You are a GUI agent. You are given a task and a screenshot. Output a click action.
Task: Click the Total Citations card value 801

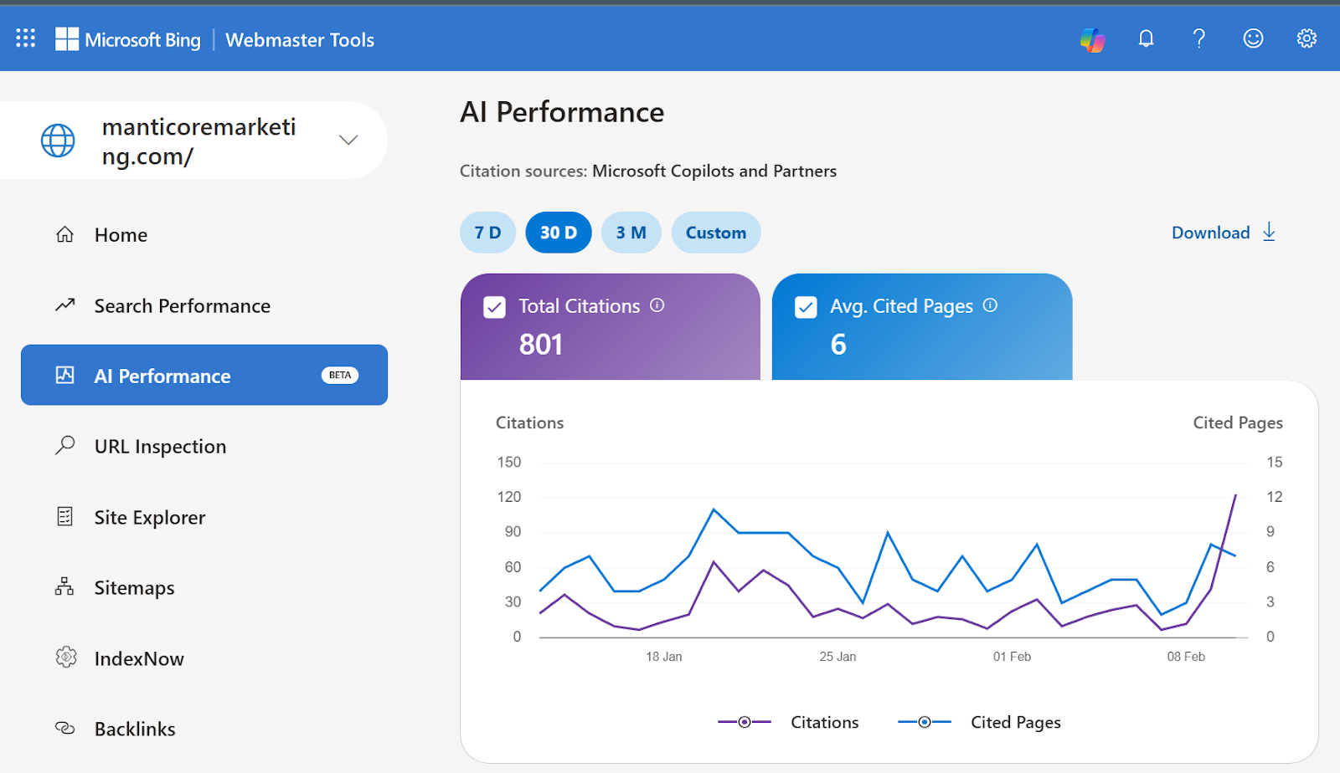point(541,344)
